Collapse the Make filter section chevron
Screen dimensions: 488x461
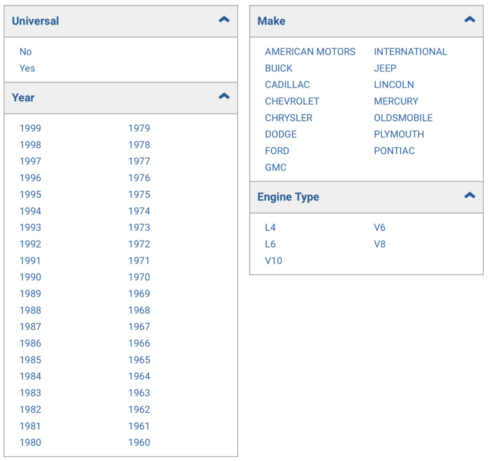point(470,20)
